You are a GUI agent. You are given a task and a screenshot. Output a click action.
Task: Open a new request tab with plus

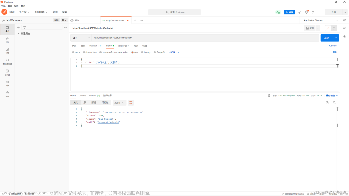pos(135,20)
